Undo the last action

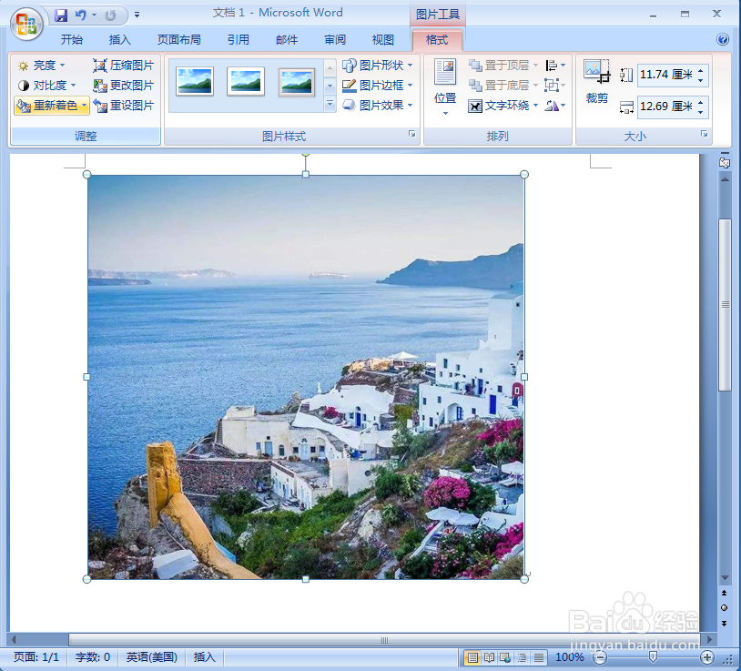(81, 15)
